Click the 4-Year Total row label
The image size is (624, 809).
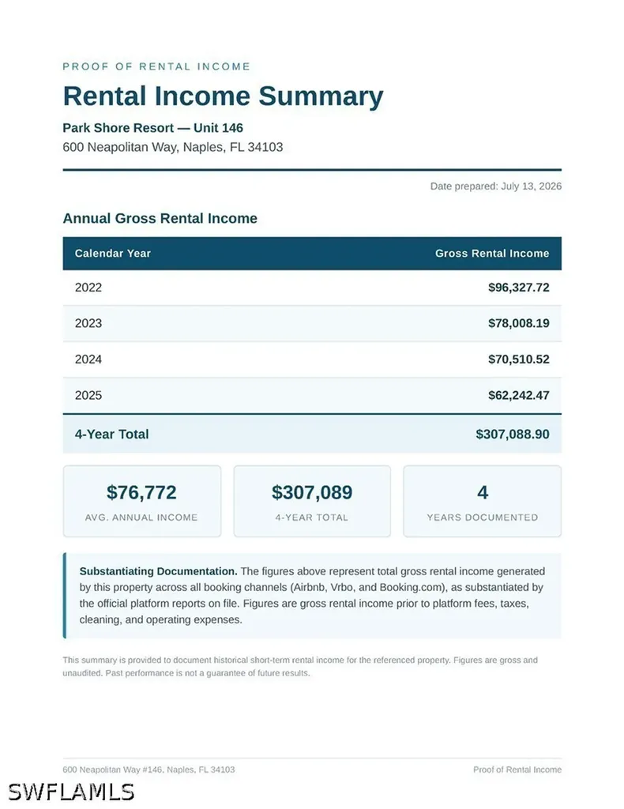(x=111, y=434)
